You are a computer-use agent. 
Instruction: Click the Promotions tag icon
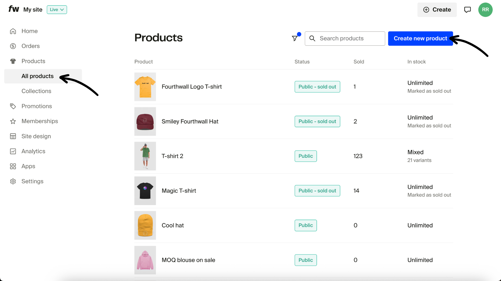(x=13, y=106)
